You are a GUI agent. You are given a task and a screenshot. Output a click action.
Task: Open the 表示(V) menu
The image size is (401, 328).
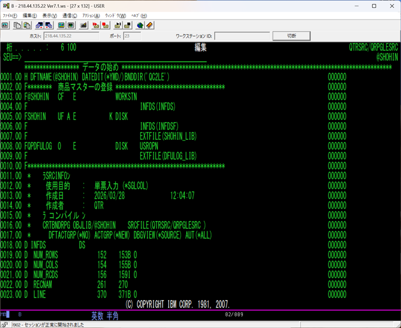(x=50, y=15)
